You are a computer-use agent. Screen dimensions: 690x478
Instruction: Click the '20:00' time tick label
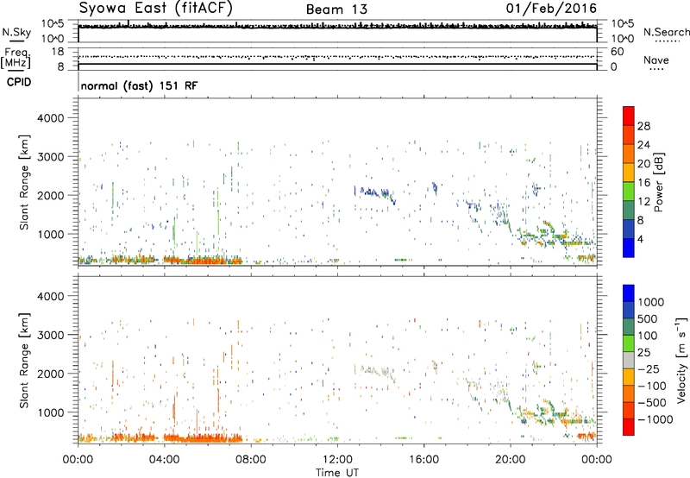(510, 460)
